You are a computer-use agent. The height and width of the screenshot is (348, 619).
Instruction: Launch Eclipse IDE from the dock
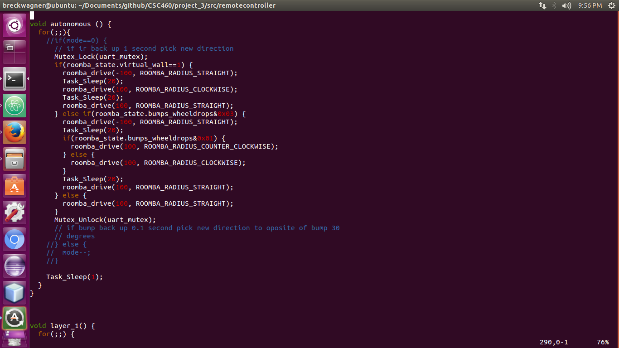15,266
